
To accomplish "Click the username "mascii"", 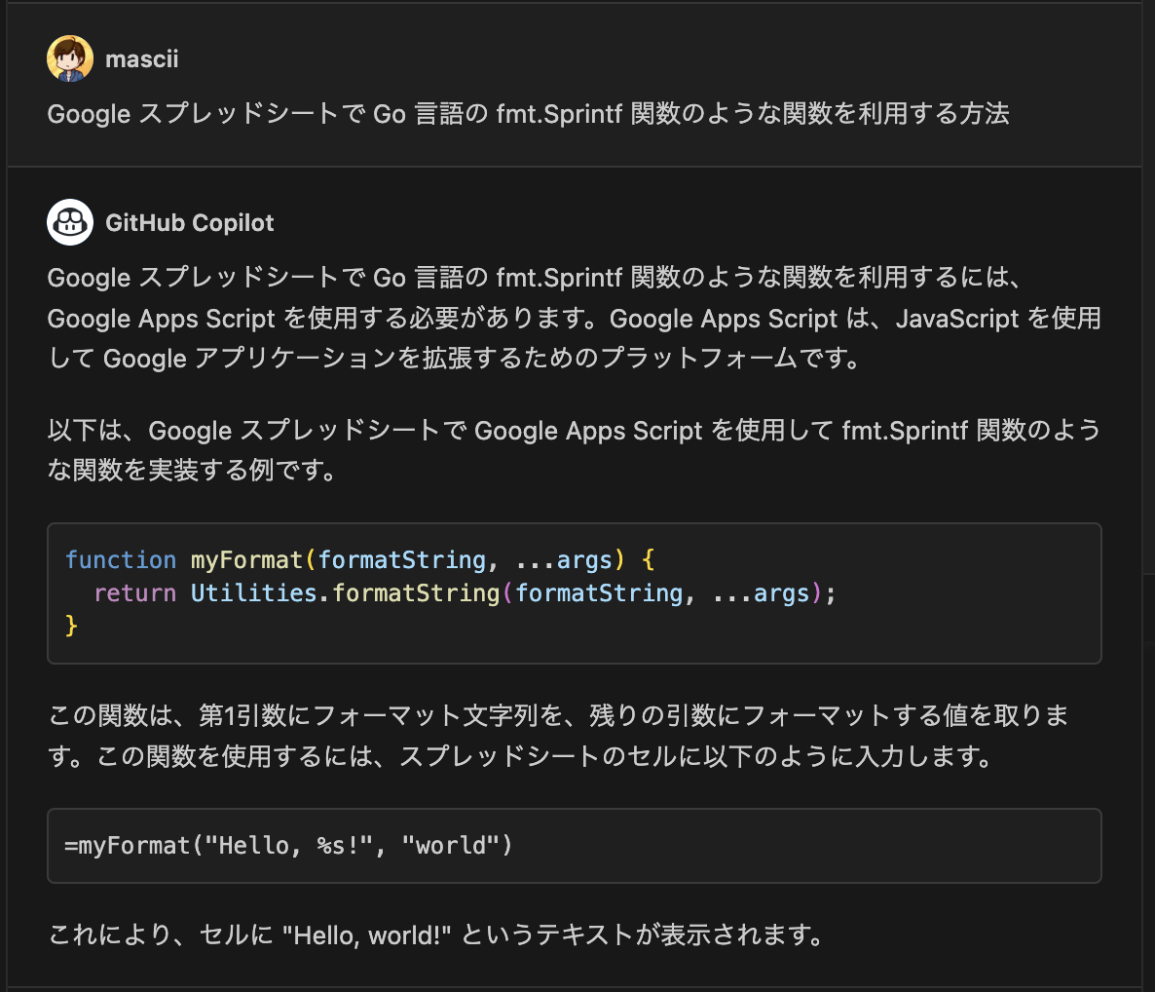I will [x=141, y=59].
